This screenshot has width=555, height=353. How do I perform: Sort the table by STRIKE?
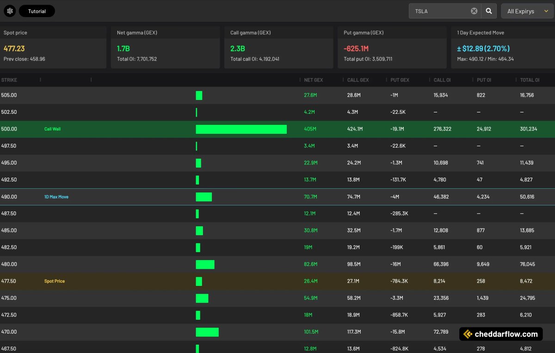coord(10,80)
